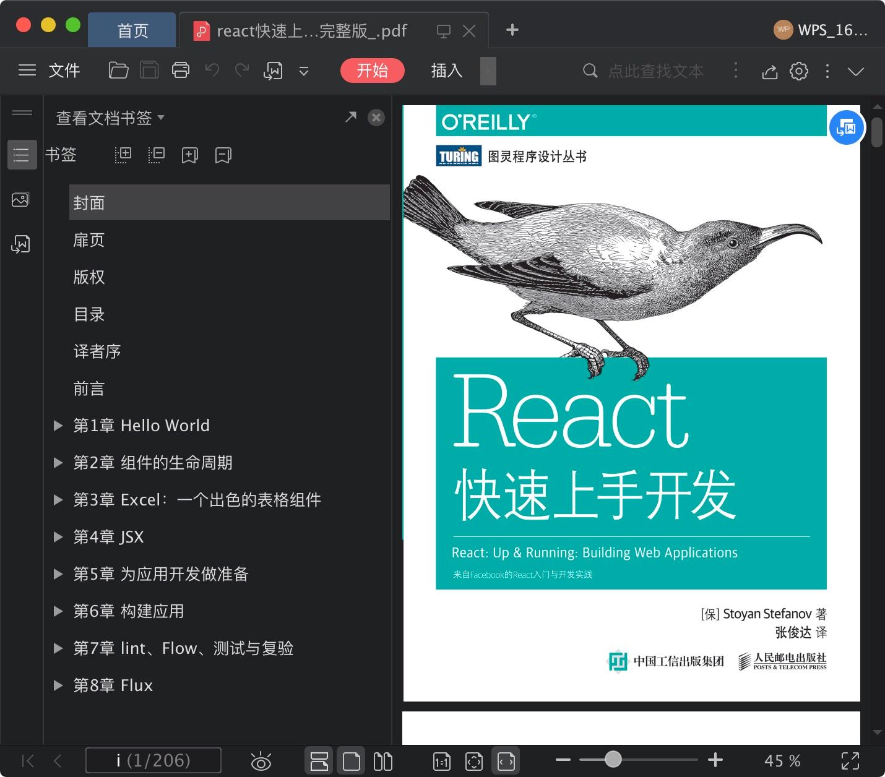Expand 第7章 lint、Flow chapter
The image size is (885, 777).
click(58, 648)
